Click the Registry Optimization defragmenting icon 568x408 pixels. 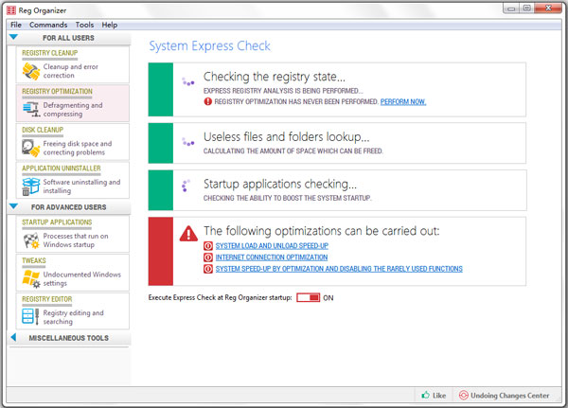point(30,110)
